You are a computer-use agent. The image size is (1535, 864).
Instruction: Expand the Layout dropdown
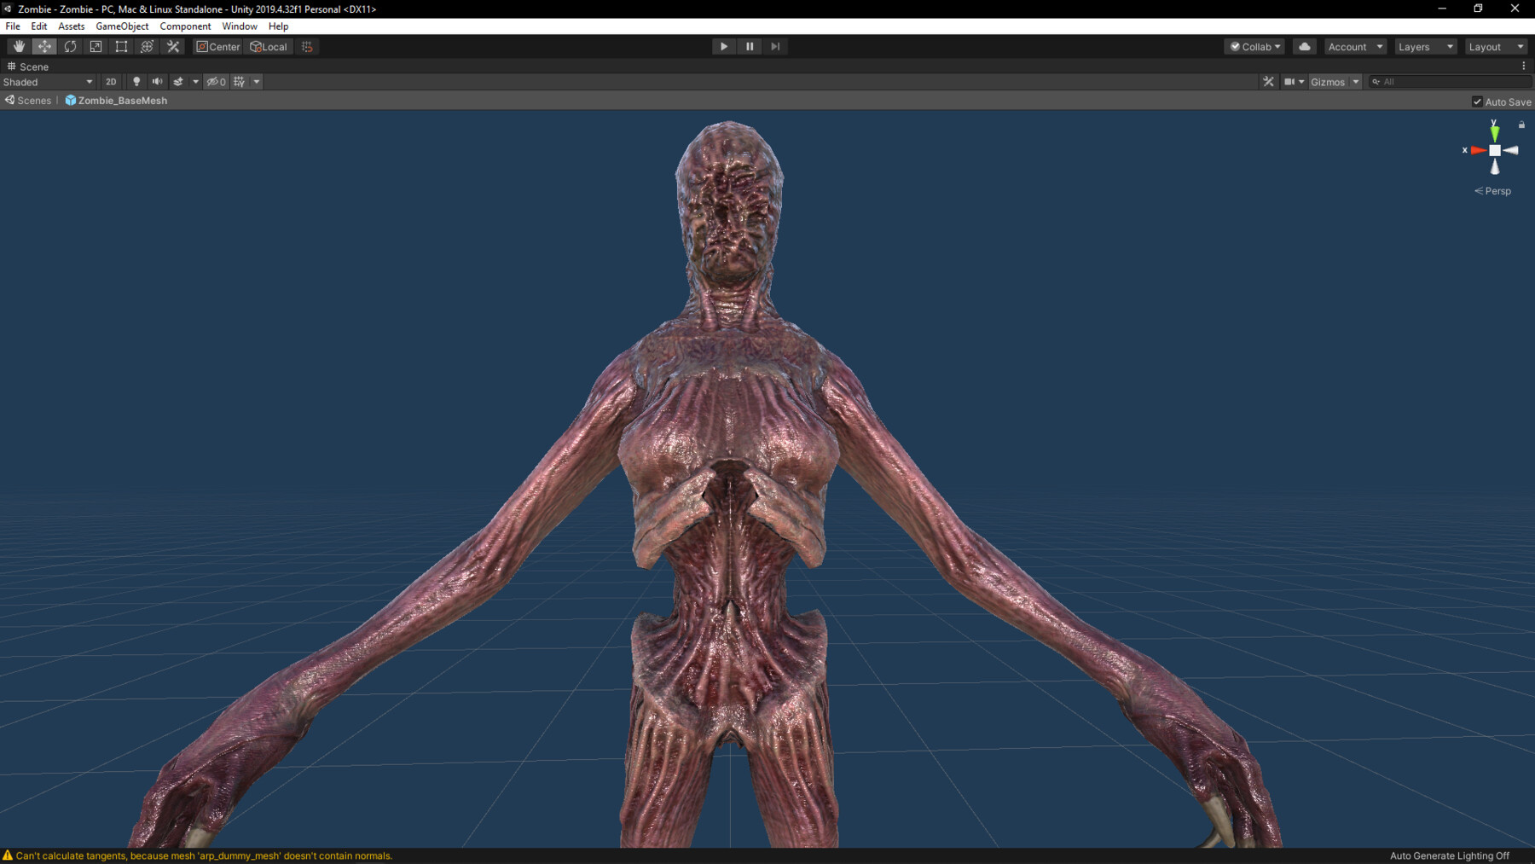click(1495, 46)
